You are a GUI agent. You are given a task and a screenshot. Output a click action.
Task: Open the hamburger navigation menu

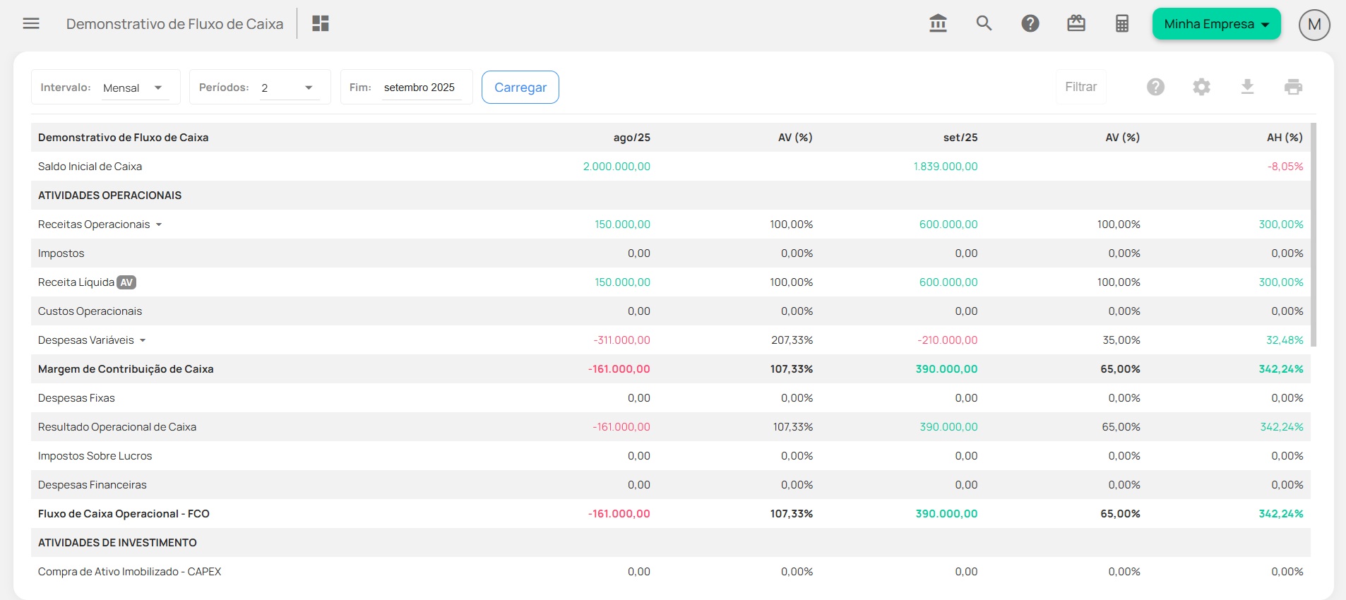click(31, 24)
